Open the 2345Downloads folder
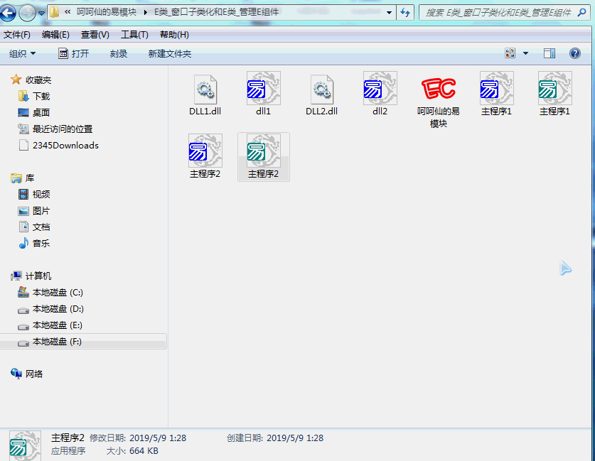 65,145
